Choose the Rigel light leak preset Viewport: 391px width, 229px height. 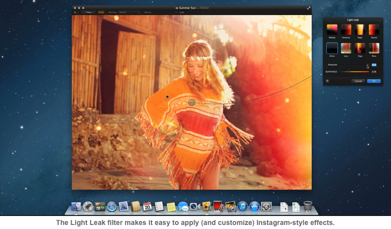click(x=360, y=30)
